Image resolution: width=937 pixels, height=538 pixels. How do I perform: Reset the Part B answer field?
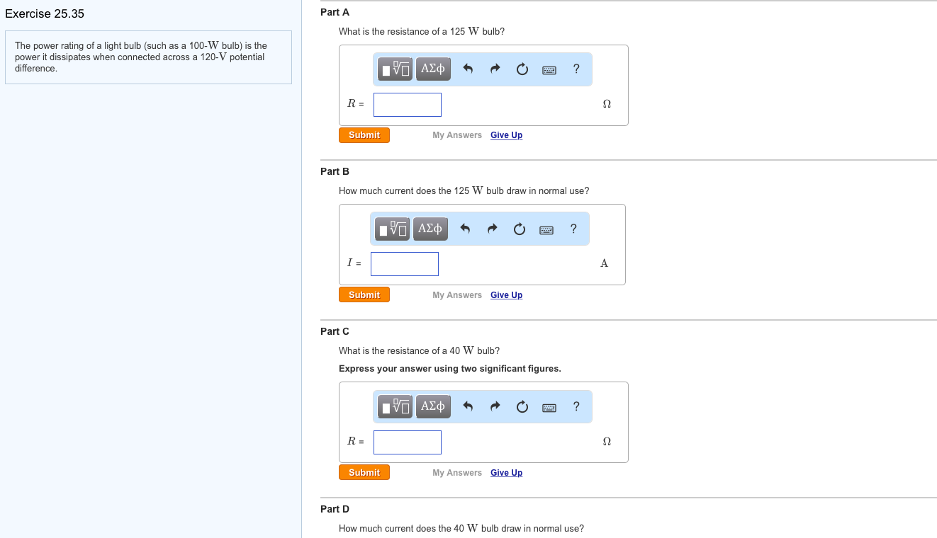click(520, 229)
